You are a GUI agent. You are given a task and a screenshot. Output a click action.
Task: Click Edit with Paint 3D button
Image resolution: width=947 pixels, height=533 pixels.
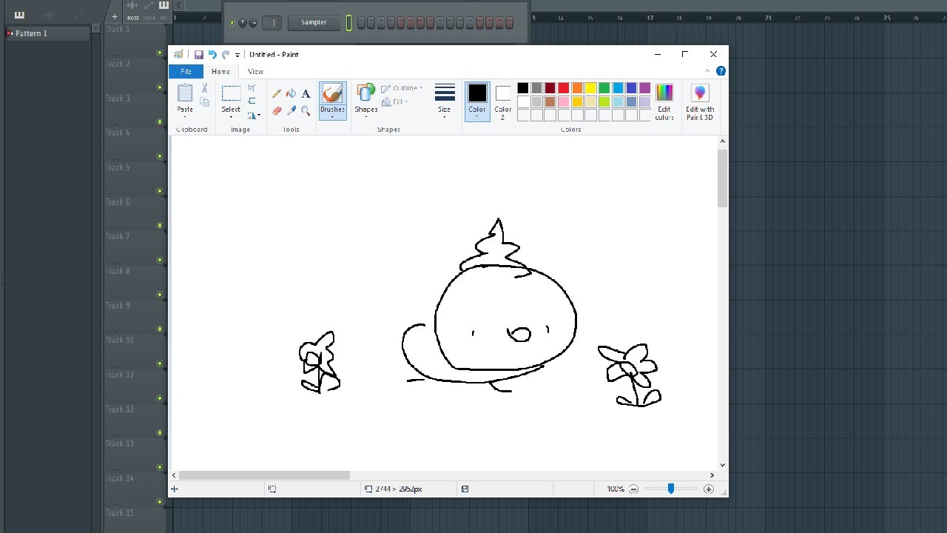pos(699,101)
